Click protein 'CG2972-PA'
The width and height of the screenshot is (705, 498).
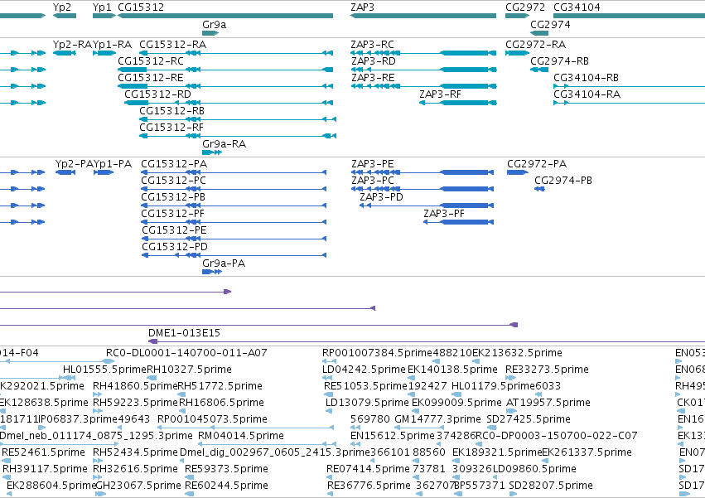pos(537,164)
